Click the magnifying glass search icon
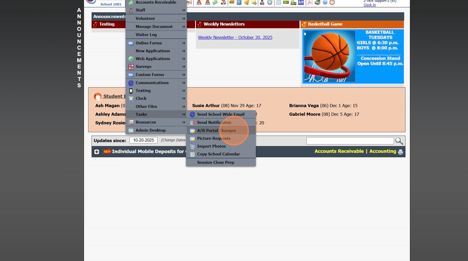Image resolution: width=468 pixels, height=261 pixels. (x=399, y=141)
